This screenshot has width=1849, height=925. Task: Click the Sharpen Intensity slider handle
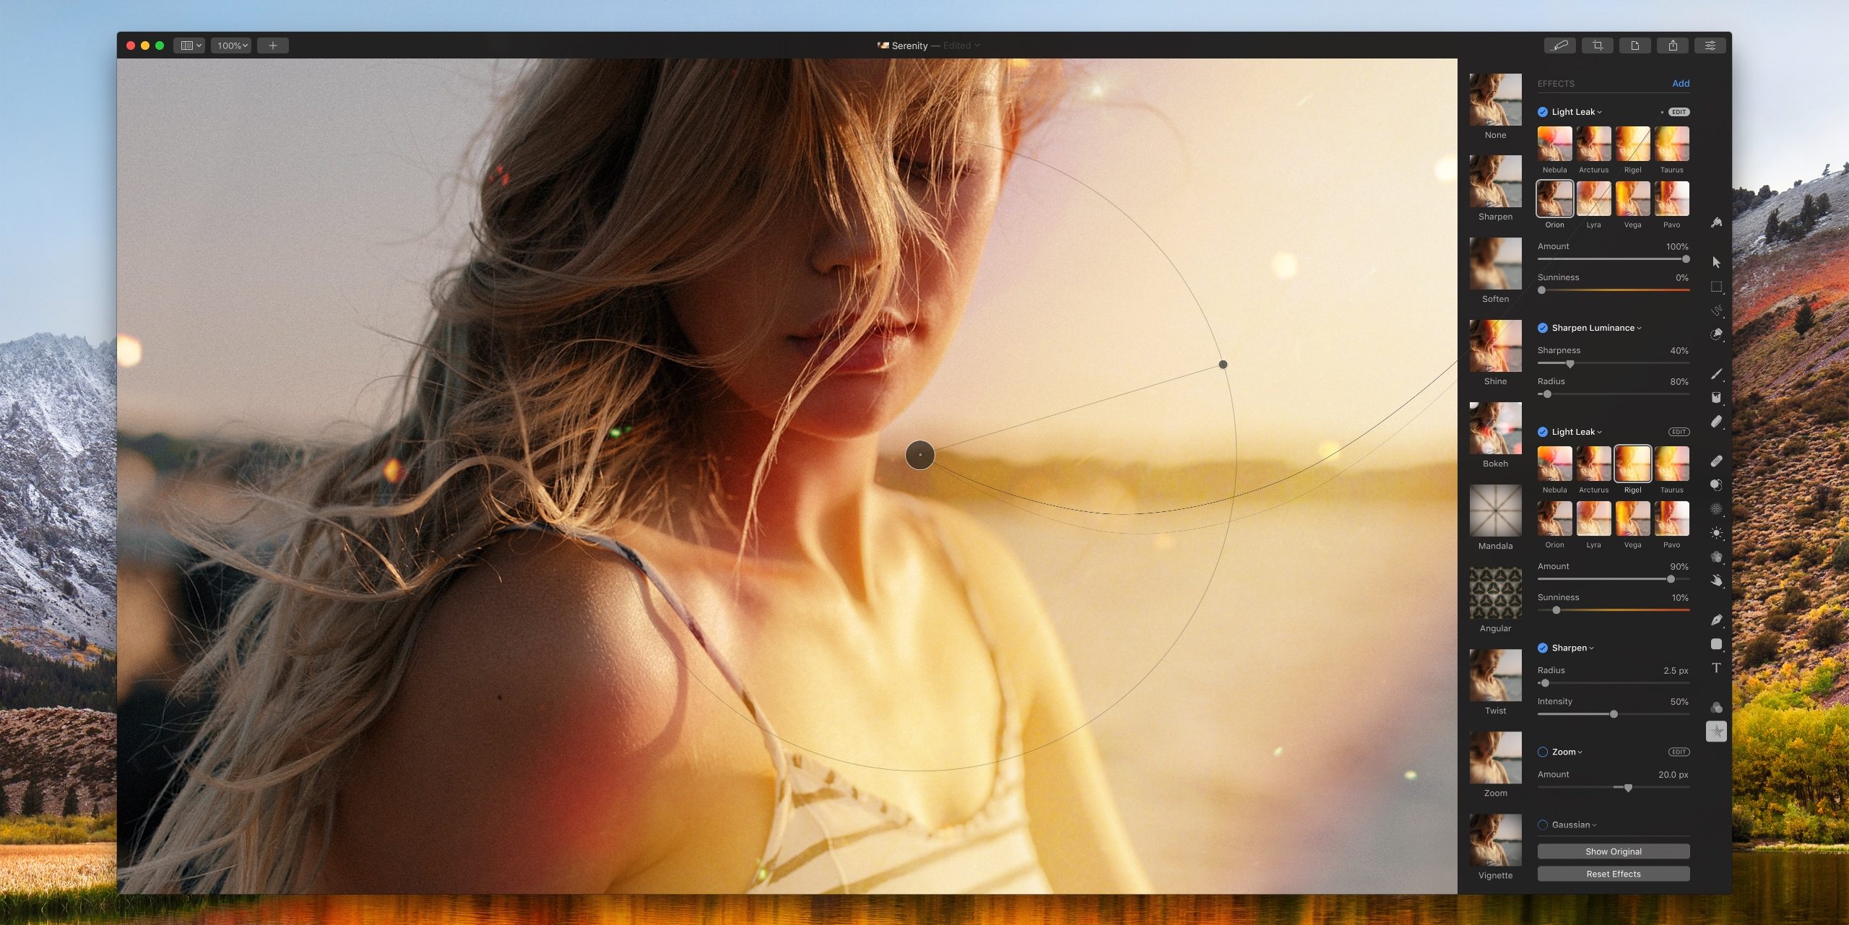pyautogui.click(x=1613, y=714)
